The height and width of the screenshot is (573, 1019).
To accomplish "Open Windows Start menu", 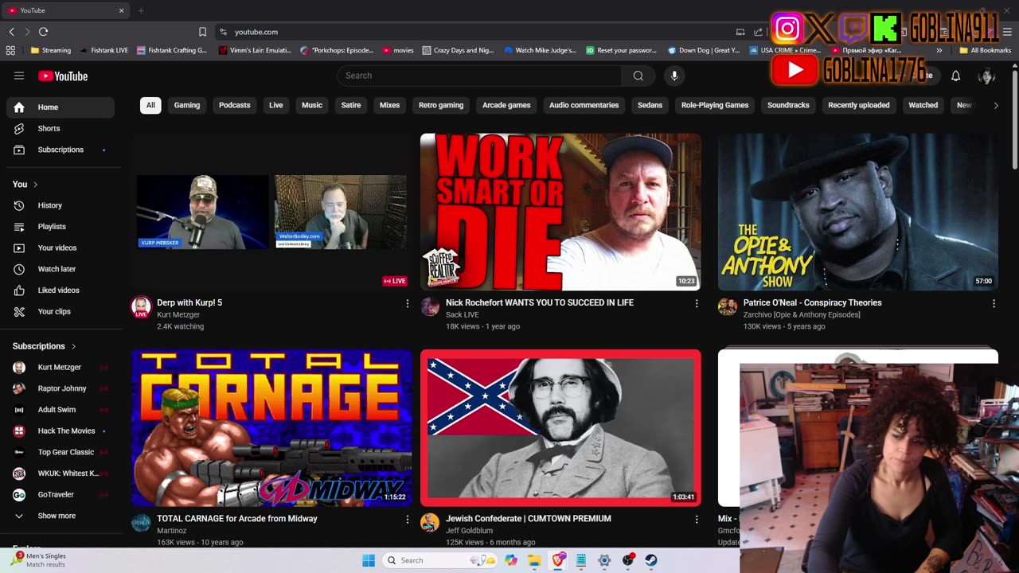I will 369,560.
